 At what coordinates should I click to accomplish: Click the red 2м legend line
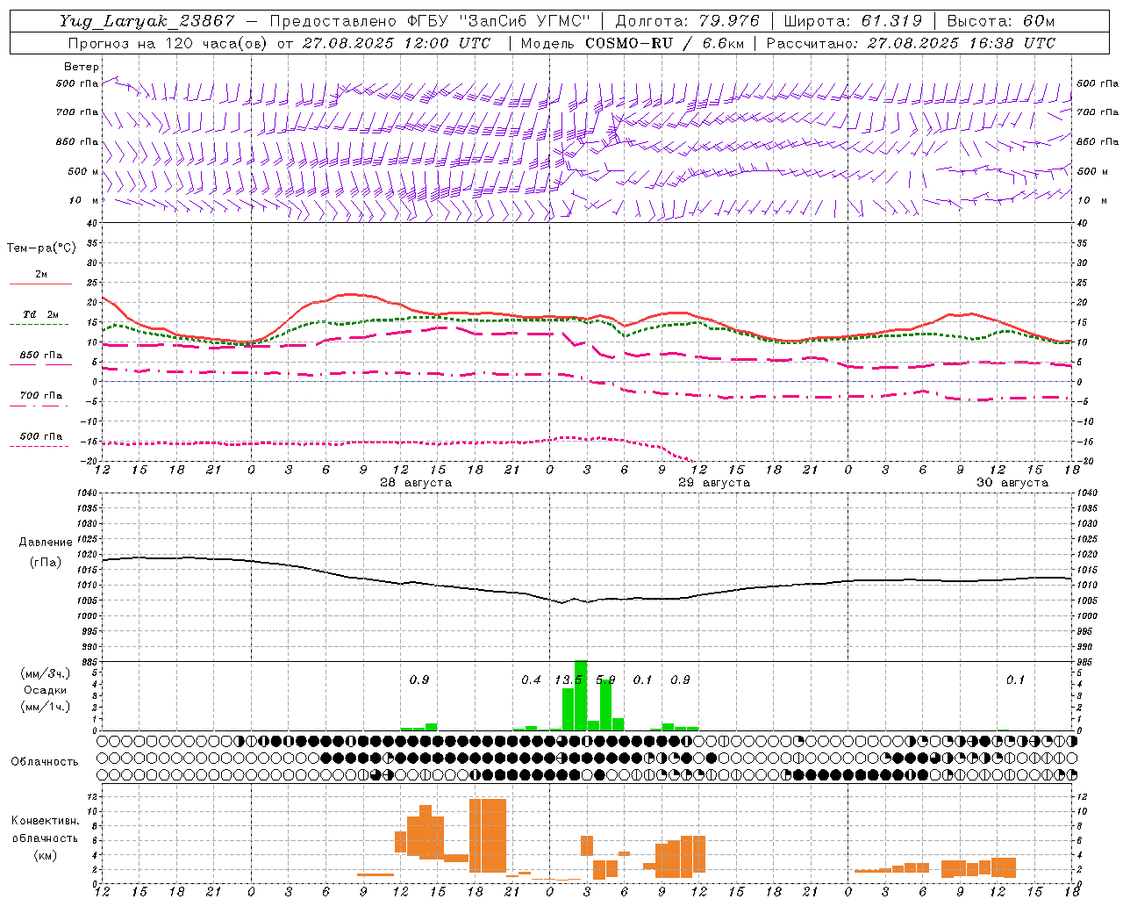coord(40,284)
